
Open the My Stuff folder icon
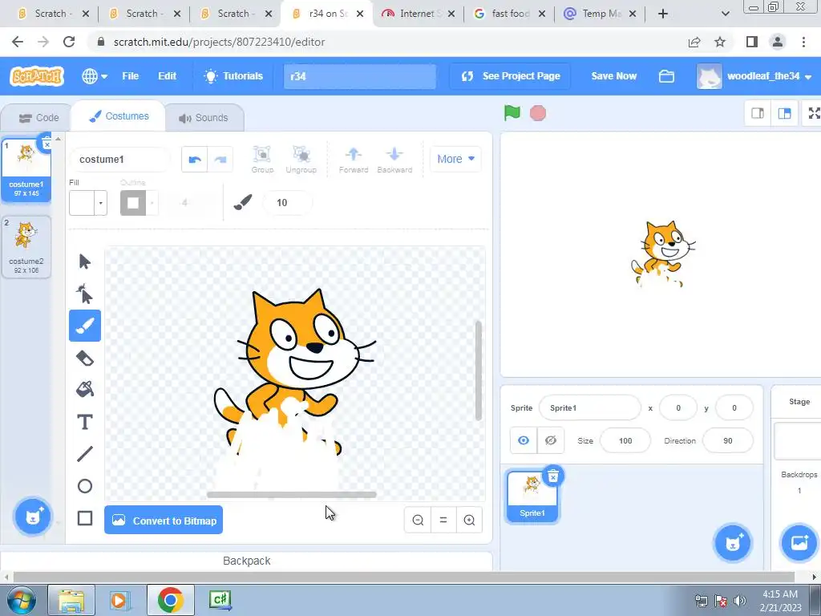666,76
